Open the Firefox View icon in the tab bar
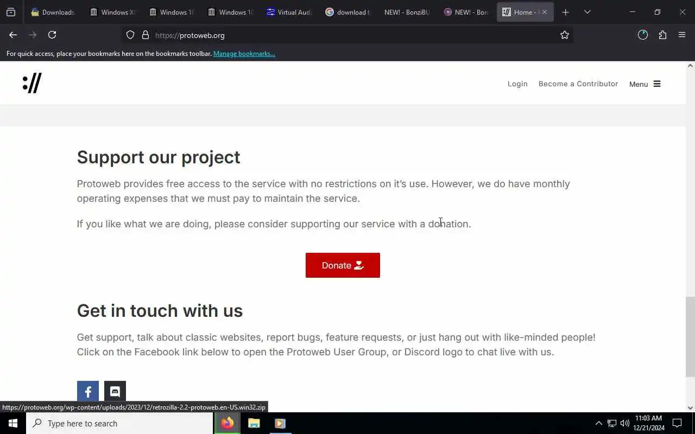This screenshot has width=695, height=434. (11, 12)
